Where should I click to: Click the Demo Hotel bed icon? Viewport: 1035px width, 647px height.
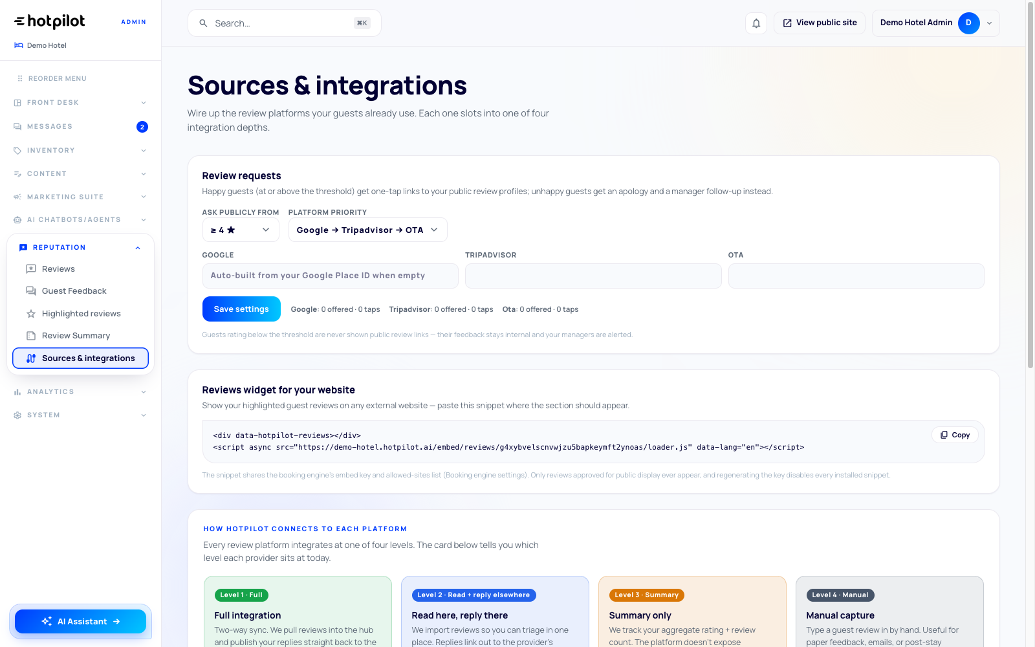click(19, 45)
